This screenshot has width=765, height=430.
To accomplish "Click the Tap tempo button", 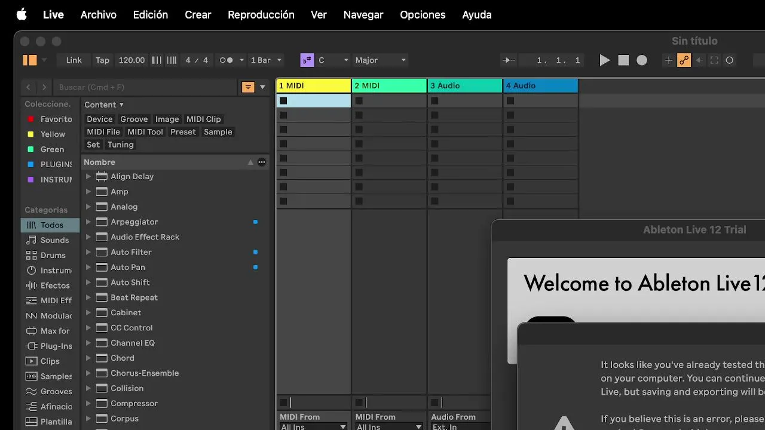I will tap(103, 60).
